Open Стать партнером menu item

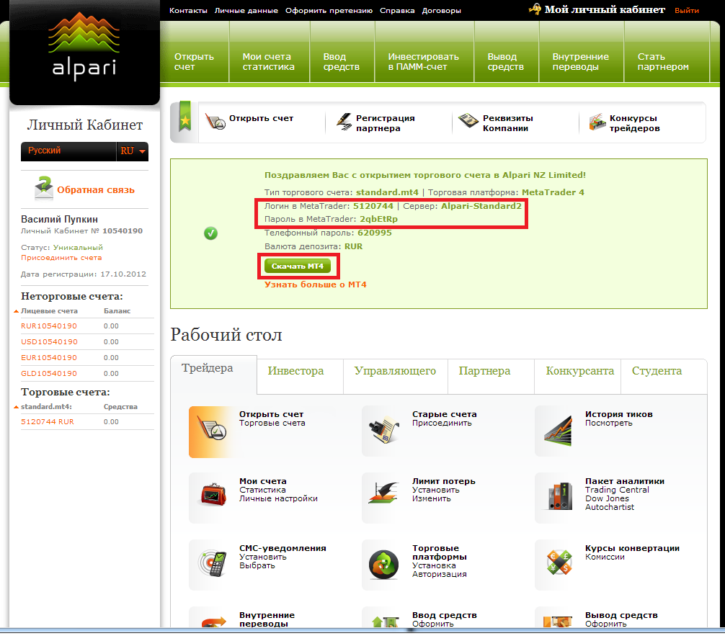click(x=664, y=61)
